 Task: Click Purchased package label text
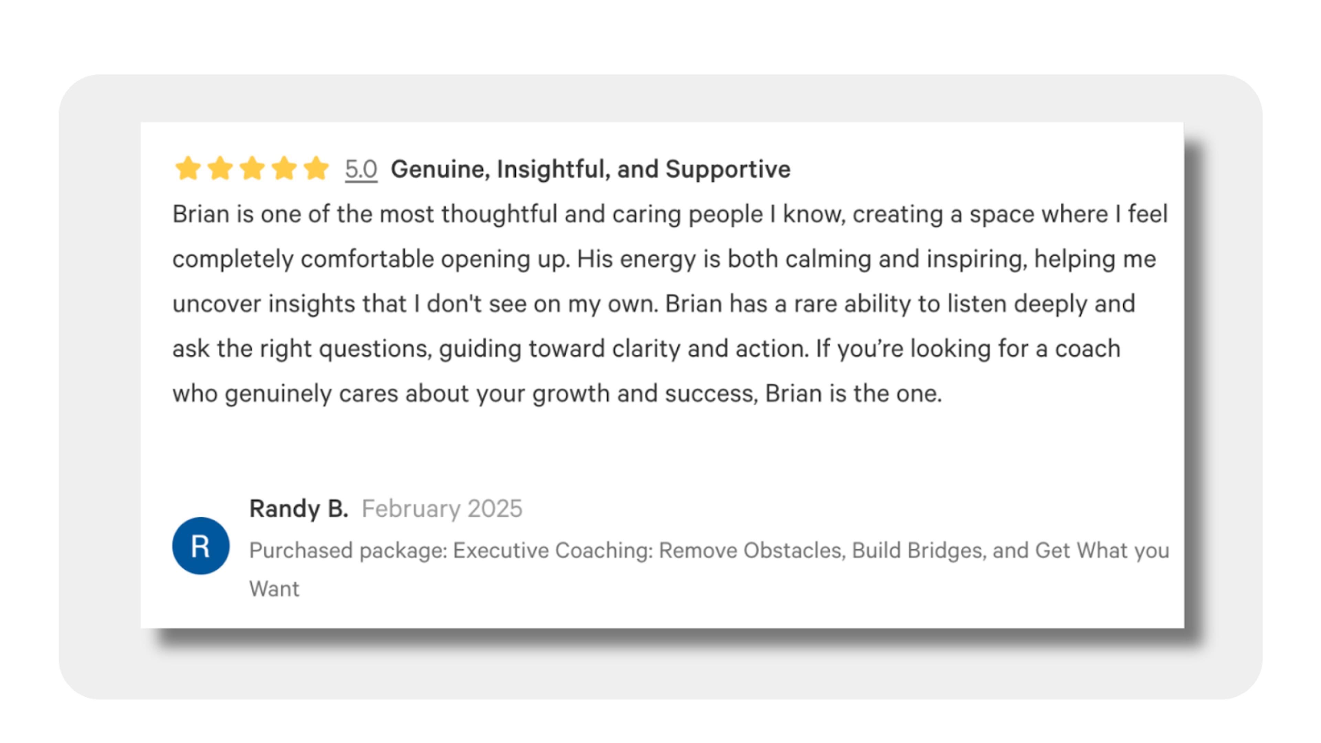(348, 551)
